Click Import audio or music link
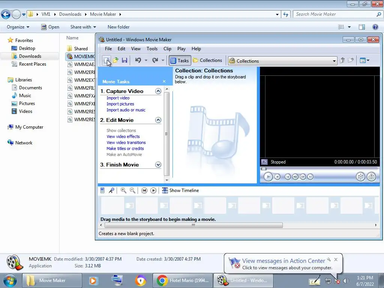Screen dimensions: 384x288 coord(126,110)
